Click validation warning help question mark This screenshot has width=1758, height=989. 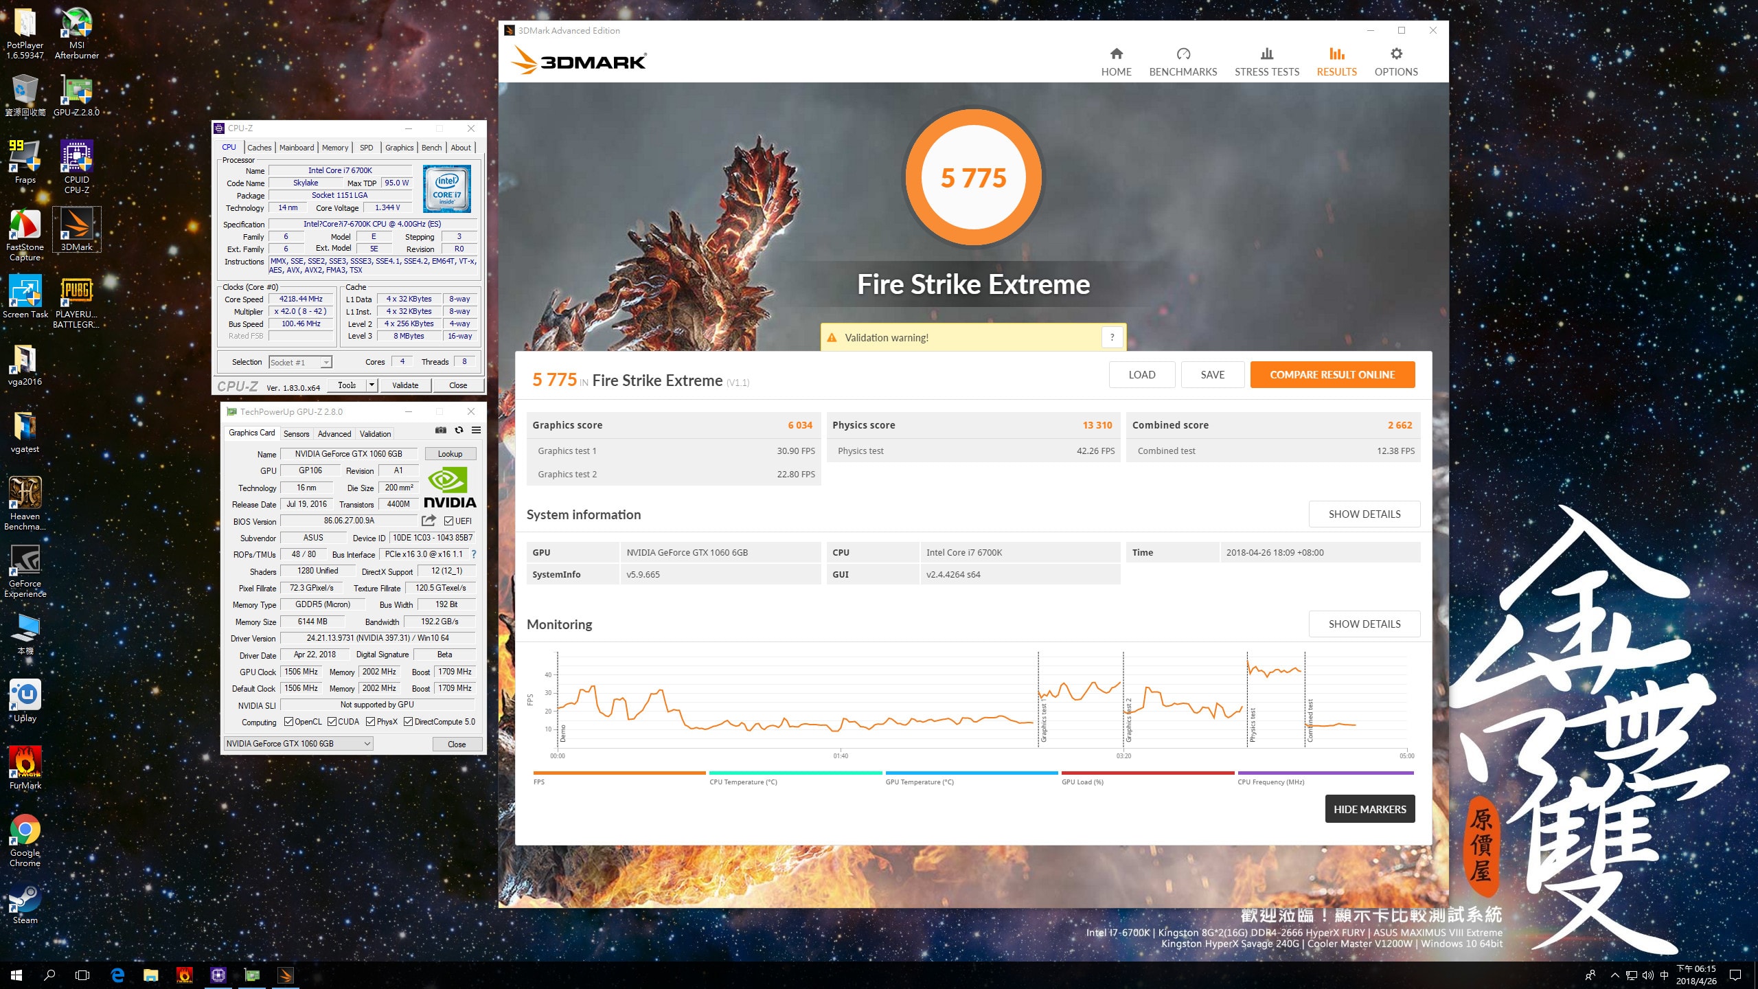tap(1112, 337)
